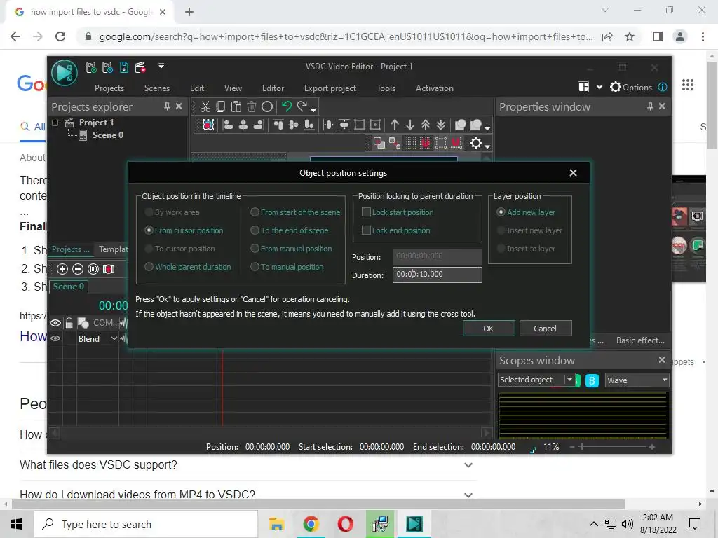Screen dimensions: 718x538
Task: Close the Projects explorer panel
Action: point(179,106)
